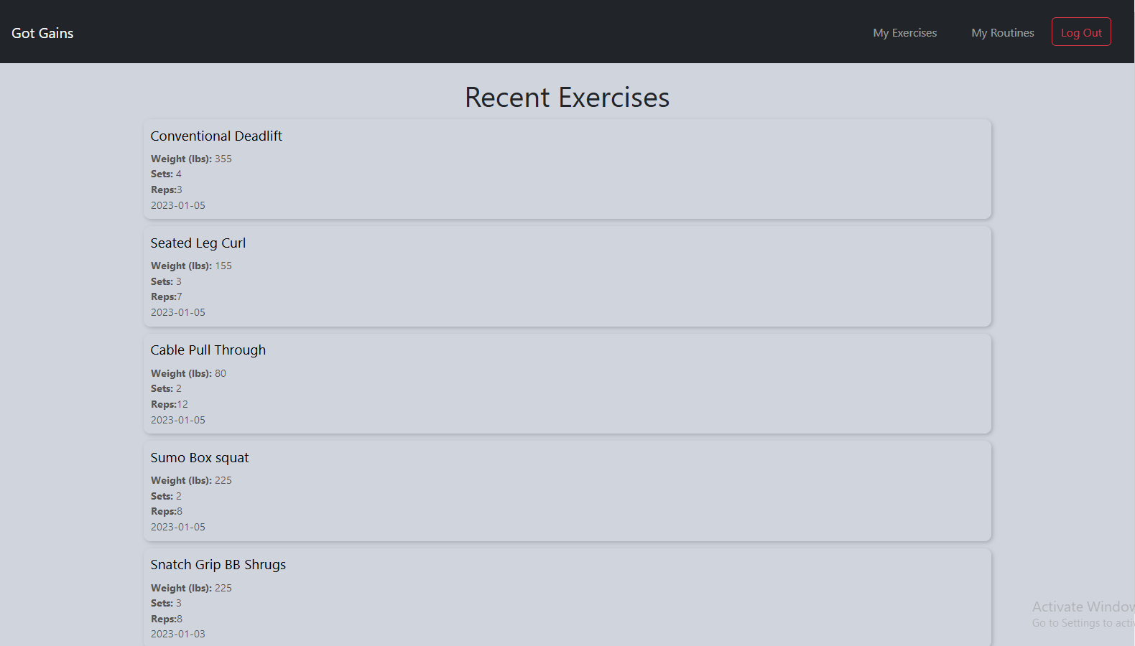Select the Seated Leg Curl card

(567, 276)
